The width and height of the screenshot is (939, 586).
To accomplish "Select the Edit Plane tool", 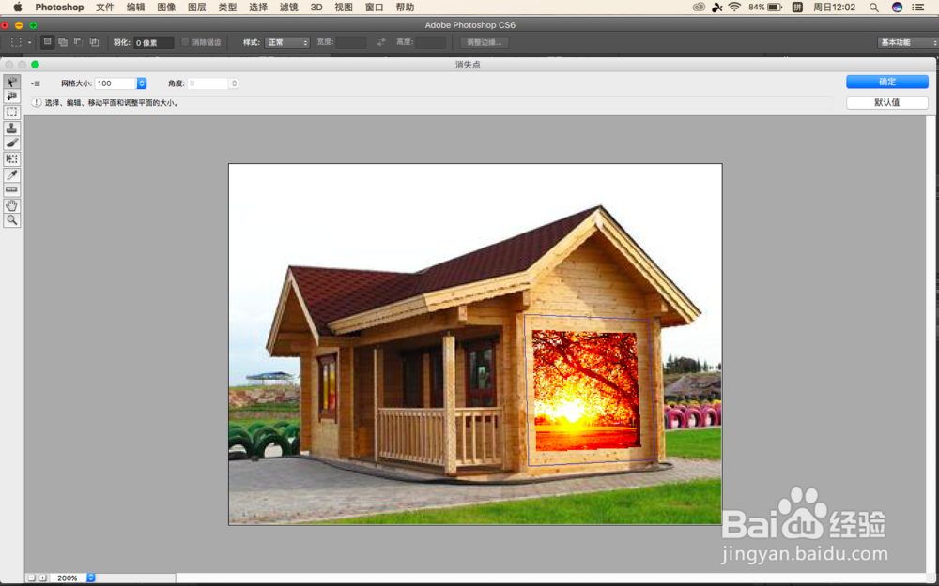I will pyautogui.click(x=11, y=82).
